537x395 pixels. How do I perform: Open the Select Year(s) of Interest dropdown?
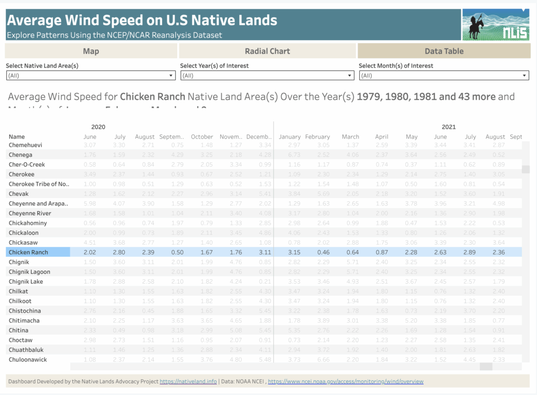267,76
